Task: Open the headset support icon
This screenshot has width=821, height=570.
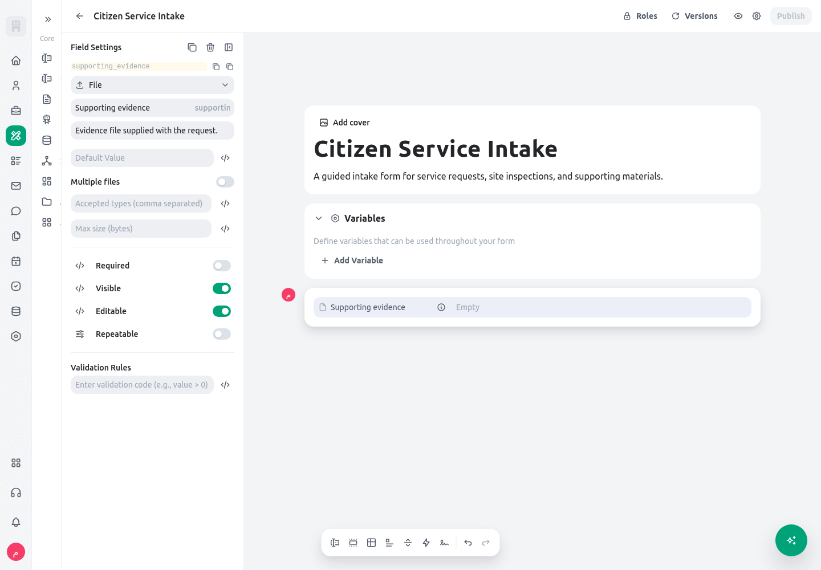Action: tap(16, 492)
